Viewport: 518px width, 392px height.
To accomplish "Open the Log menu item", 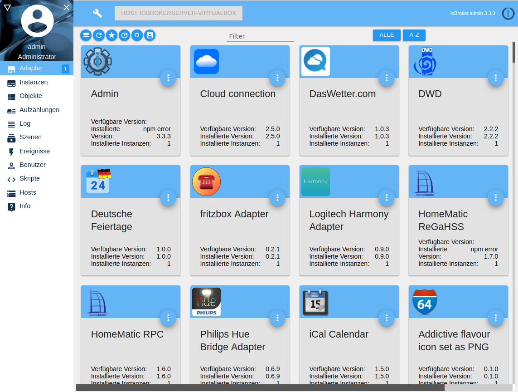I will (x=37, y=124).
